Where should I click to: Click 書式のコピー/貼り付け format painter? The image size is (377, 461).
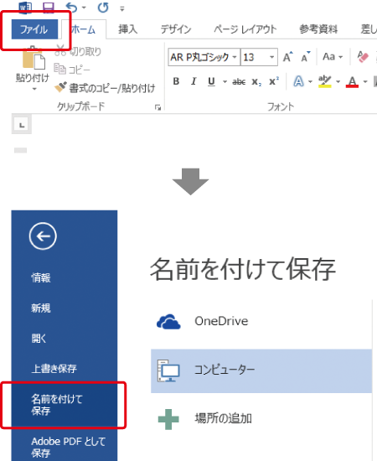pos(105,88)
